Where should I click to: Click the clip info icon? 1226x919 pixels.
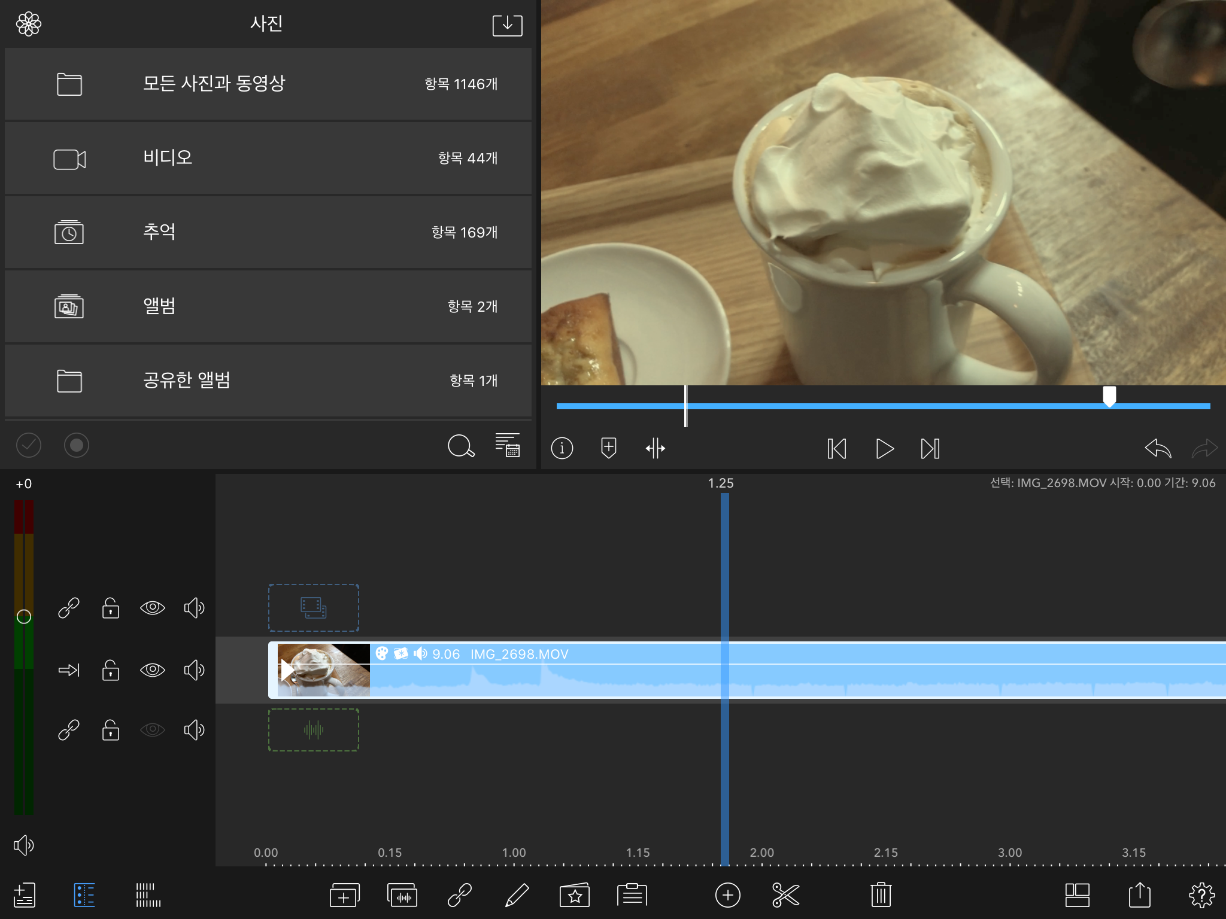point(562,448)
